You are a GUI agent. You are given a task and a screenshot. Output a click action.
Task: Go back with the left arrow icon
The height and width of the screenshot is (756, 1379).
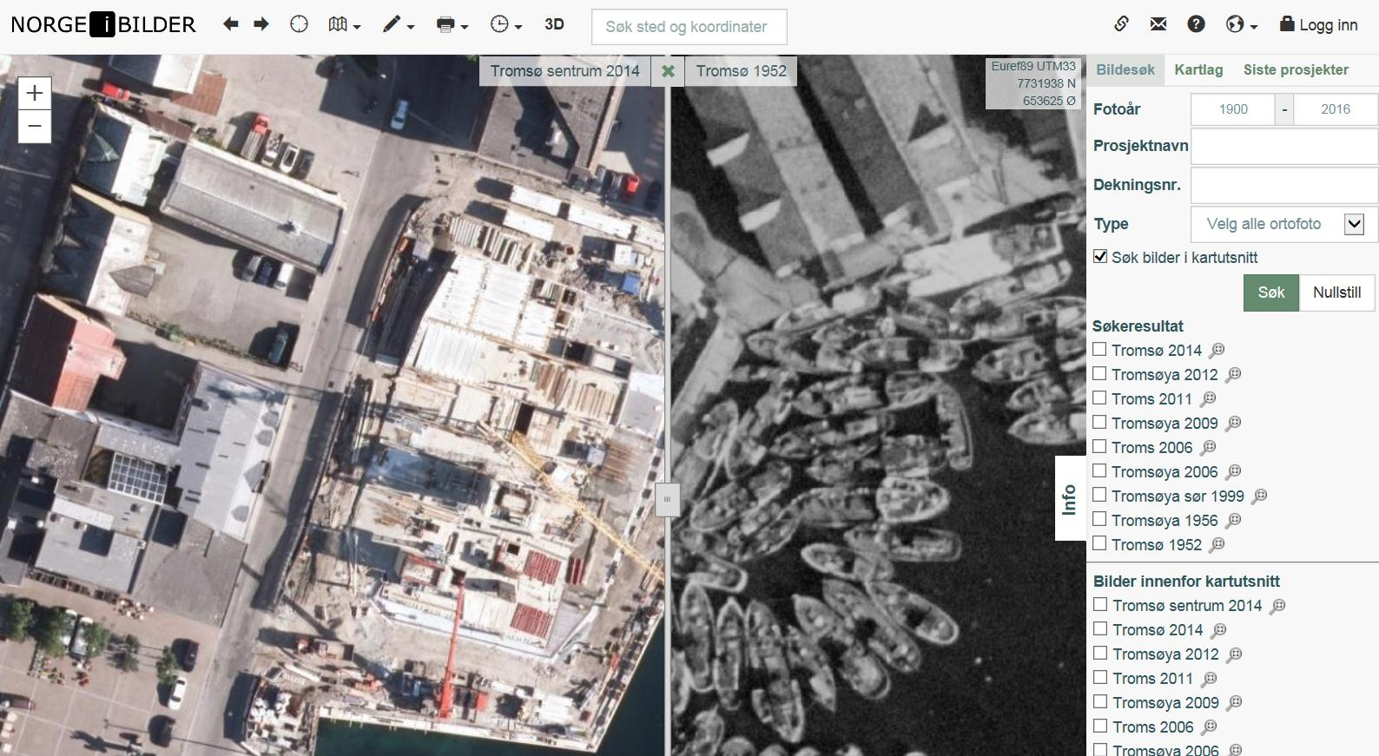(x=230, y=24)
